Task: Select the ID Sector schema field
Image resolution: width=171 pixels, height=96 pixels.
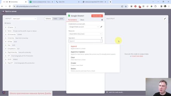Action: (x=9, y=27)
